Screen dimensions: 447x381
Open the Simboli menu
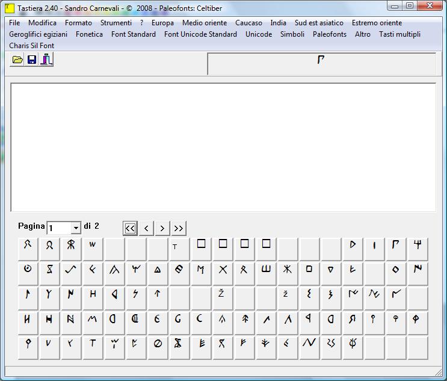pos(292,34)
